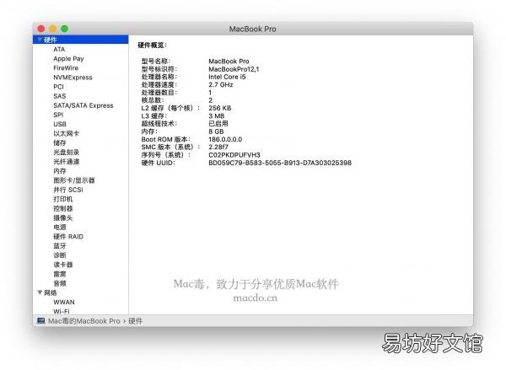Click the serial number C02PKDPUFVH3
Viewport: 506px width, 370px height.
click(x=234, y=155)
